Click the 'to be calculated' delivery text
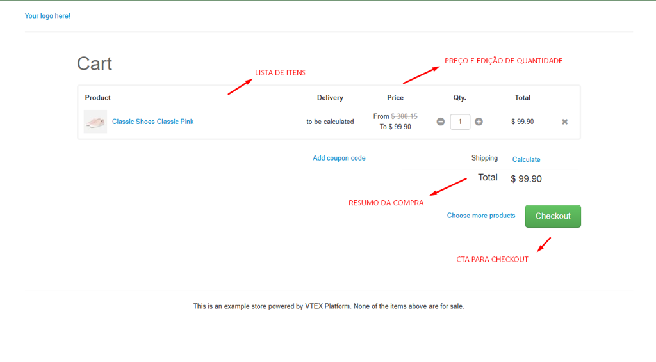The width and height of the screenshot is (656, 362). (330, 122)
